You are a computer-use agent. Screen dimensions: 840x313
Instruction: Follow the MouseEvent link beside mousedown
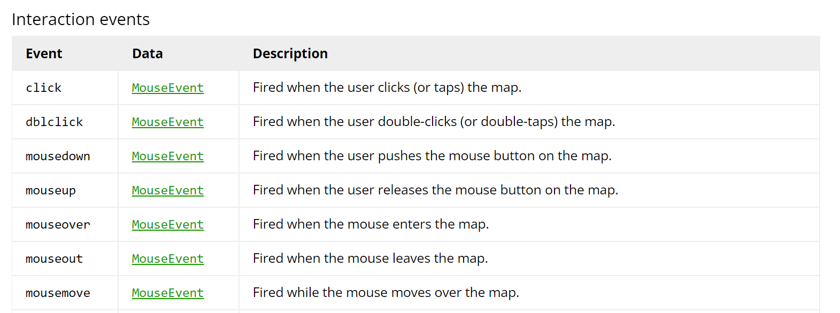(x=167, y=156)
